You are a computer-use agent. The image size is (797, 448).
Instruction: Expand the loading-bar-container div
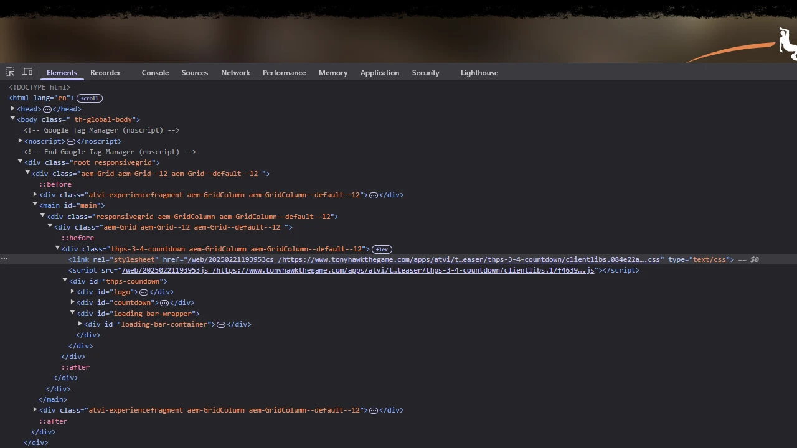tap(80, 324)
